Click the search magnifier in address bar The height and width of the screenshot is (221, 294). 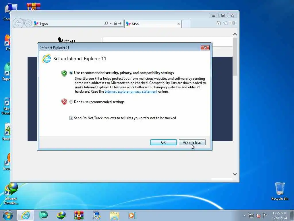click(x=106, y=23)
